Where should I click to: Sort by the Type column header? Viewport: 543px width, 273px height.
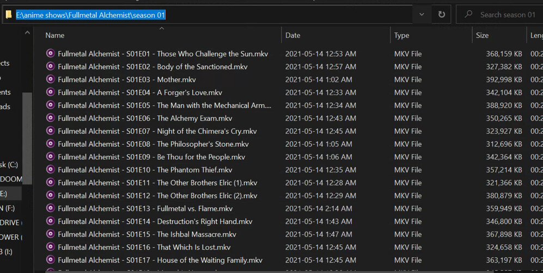tap(401, 35)
